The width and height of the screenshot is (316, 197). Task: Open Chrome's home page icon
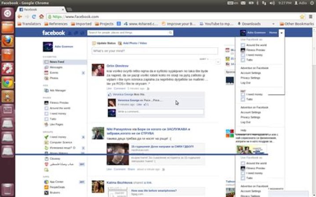click(x=41, y=17)
